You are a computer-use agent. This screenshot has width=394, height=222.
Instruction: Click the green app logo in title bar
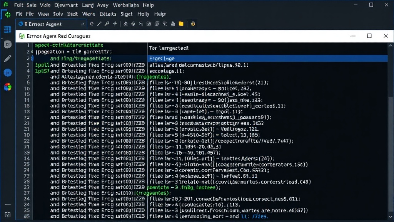tap(5, 5)
